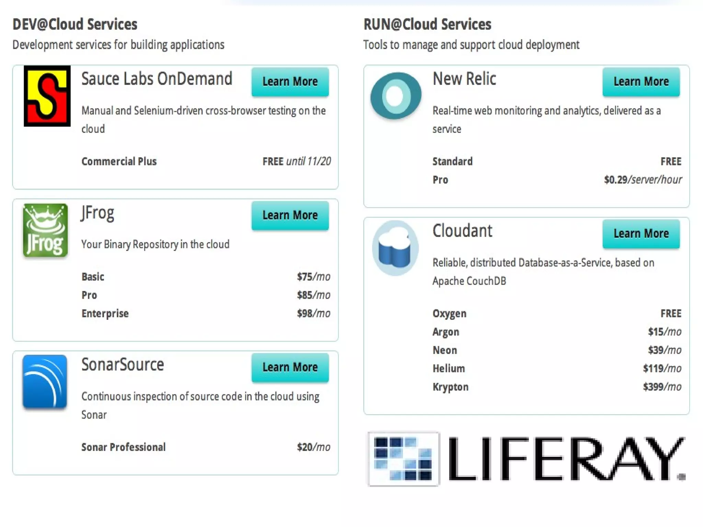Click the New Relic Standard FREE price
The width and height of the screenshot is (703, 527).
pyautogui.click(x=671, y=161)
